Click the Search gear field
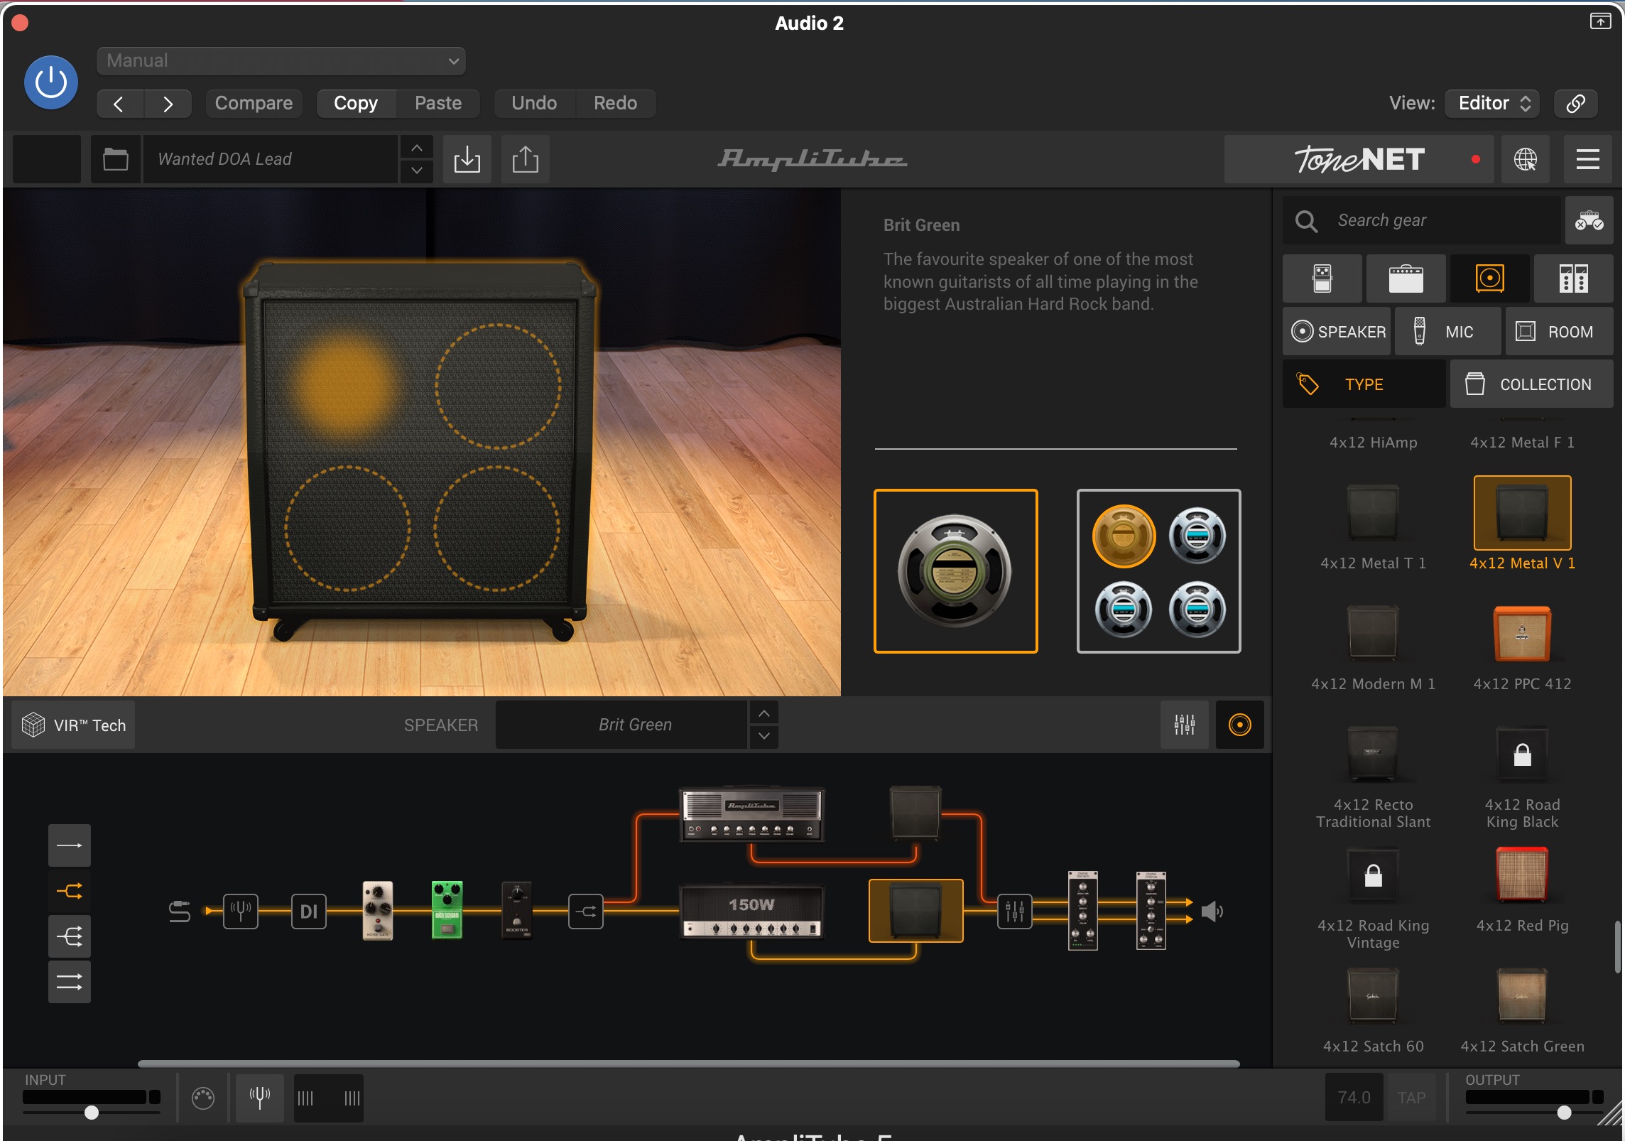1625x1141 pixels. [1422, 221]
